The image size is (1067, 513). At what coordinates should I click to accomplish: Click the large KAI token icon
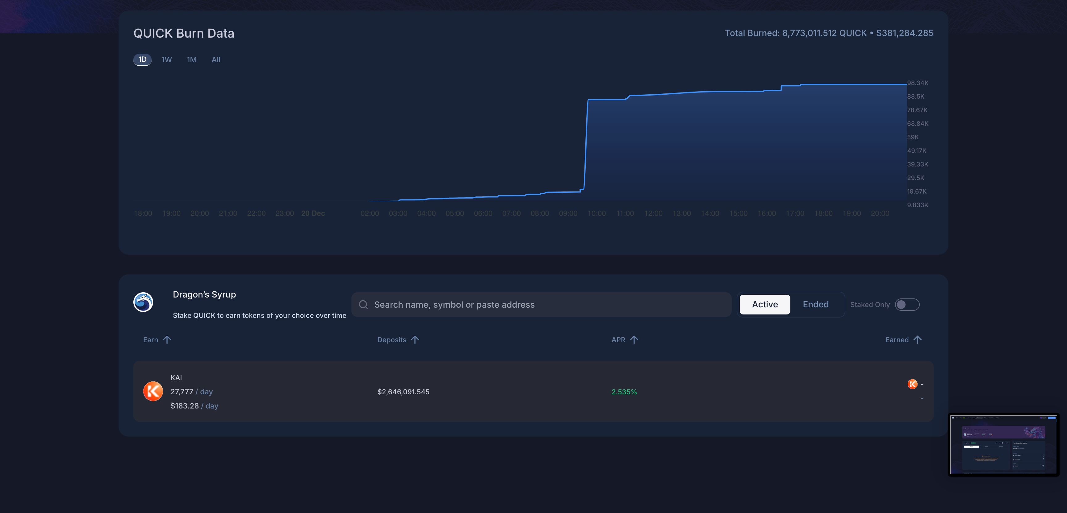click(153, 391)
